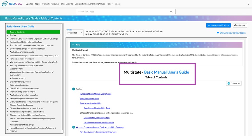Click the Print Page button
This screenshot has width=252, height=136.
tap(240, 25)
